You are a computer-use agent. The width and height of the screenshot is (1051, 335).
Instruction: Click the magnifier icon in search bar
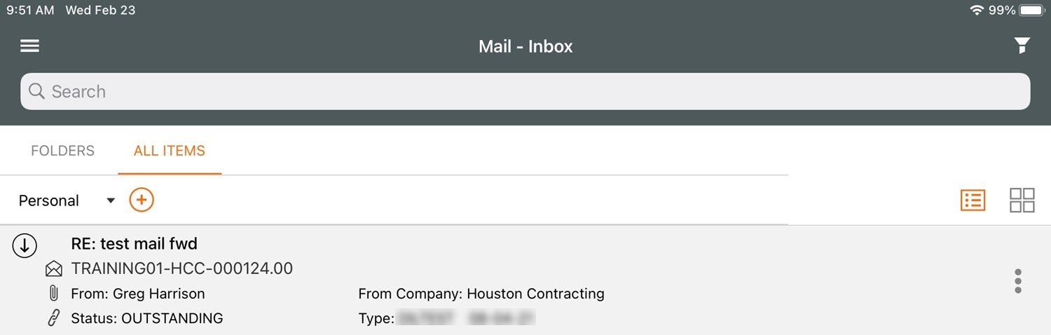36,92
